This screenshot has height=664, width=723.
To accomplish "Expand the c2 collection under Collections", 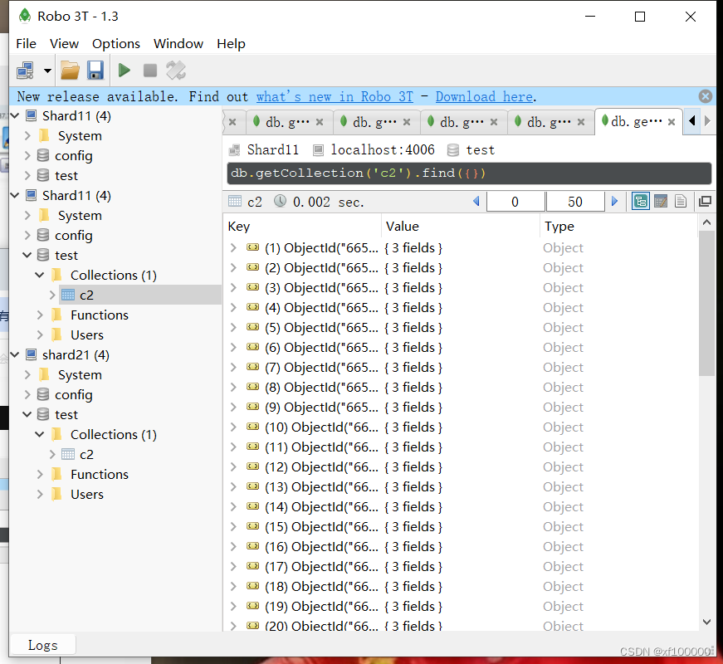I will tap(52, 295).
